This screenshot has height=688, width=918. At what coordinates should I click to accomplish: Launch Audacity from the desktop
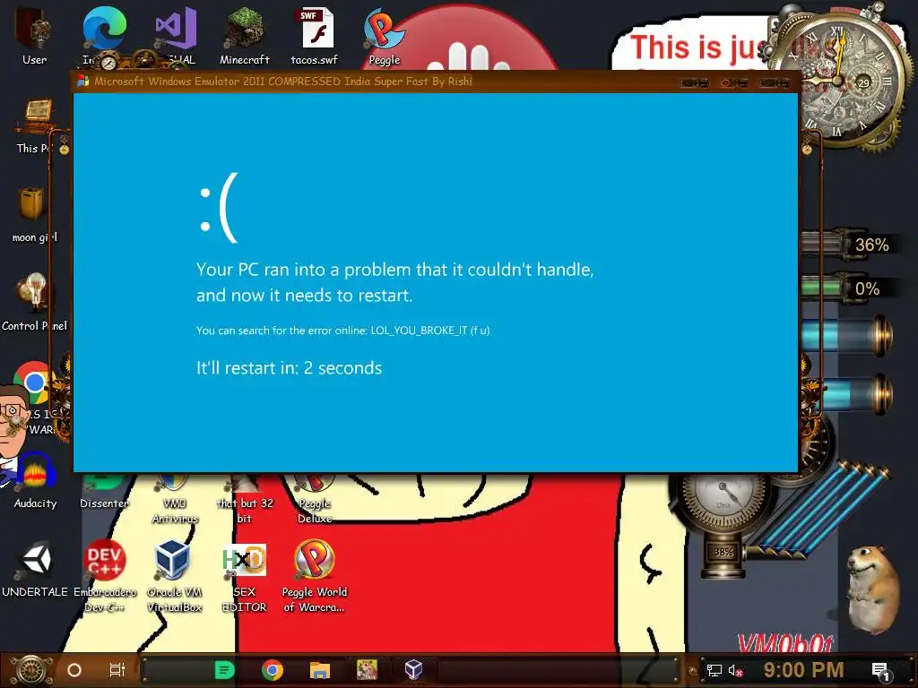[x=35, y=481]
